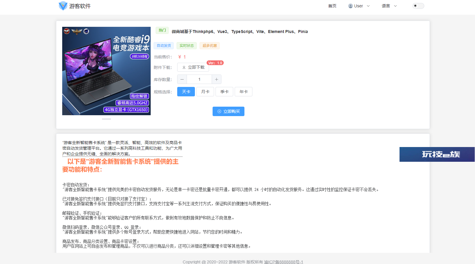Click the 库存数量: label
Screen dimensions: 475x264
click(x=163, y=80)
